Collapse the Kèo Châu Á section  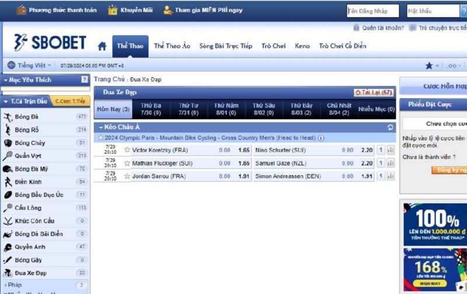tap(100, 127)
